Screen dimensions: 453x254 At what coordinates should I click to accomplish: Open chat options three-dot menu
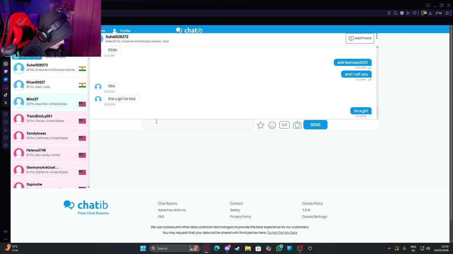coord(377,36)
